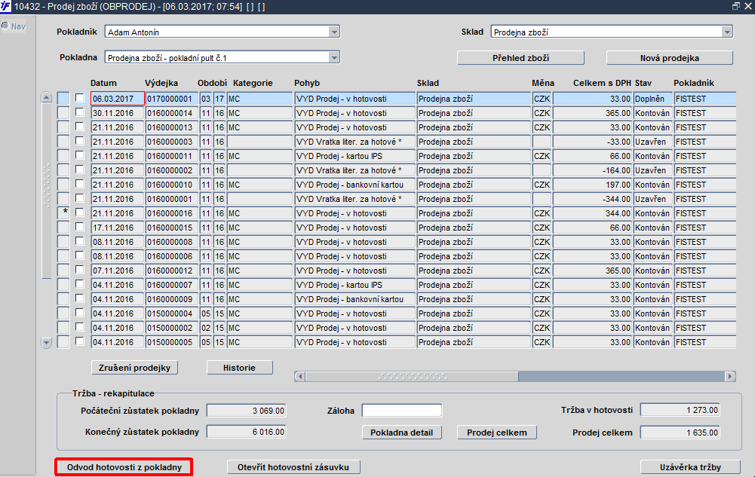Open the Sklad dropdown arrow
Image resolution: width=755 pixels, height=477 pixels.
727,32
